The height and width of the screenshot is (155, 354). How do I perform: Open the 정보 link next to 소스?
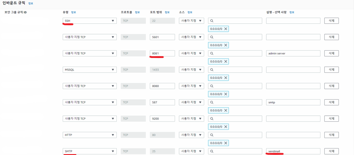pos(190,12)
